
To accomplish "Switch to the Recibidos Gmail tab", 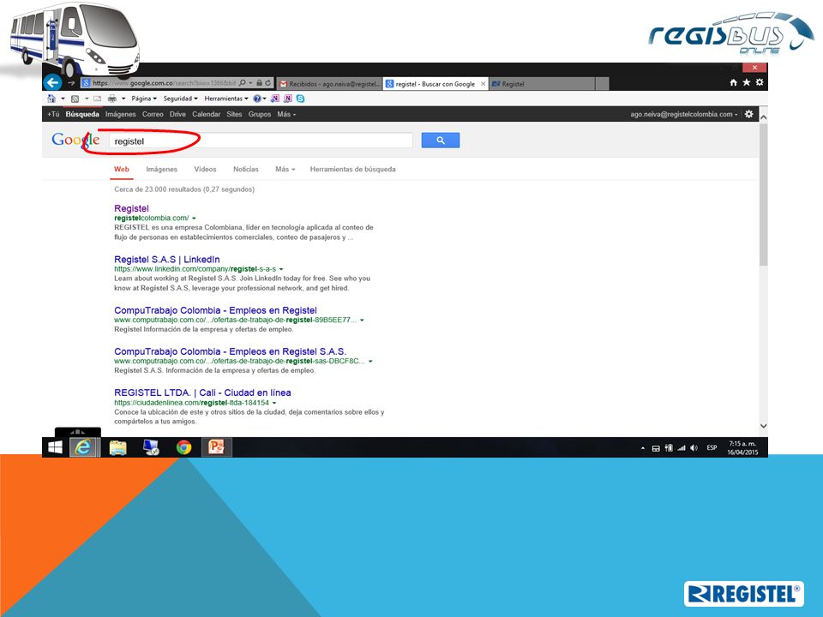I will [329, 83].
